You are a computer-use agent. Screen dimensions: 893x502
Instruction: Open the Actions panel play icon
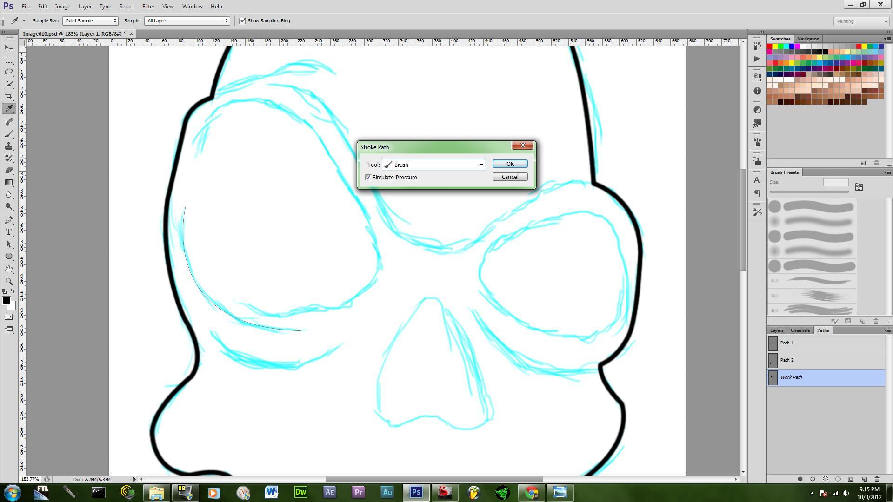pos(757,59)
